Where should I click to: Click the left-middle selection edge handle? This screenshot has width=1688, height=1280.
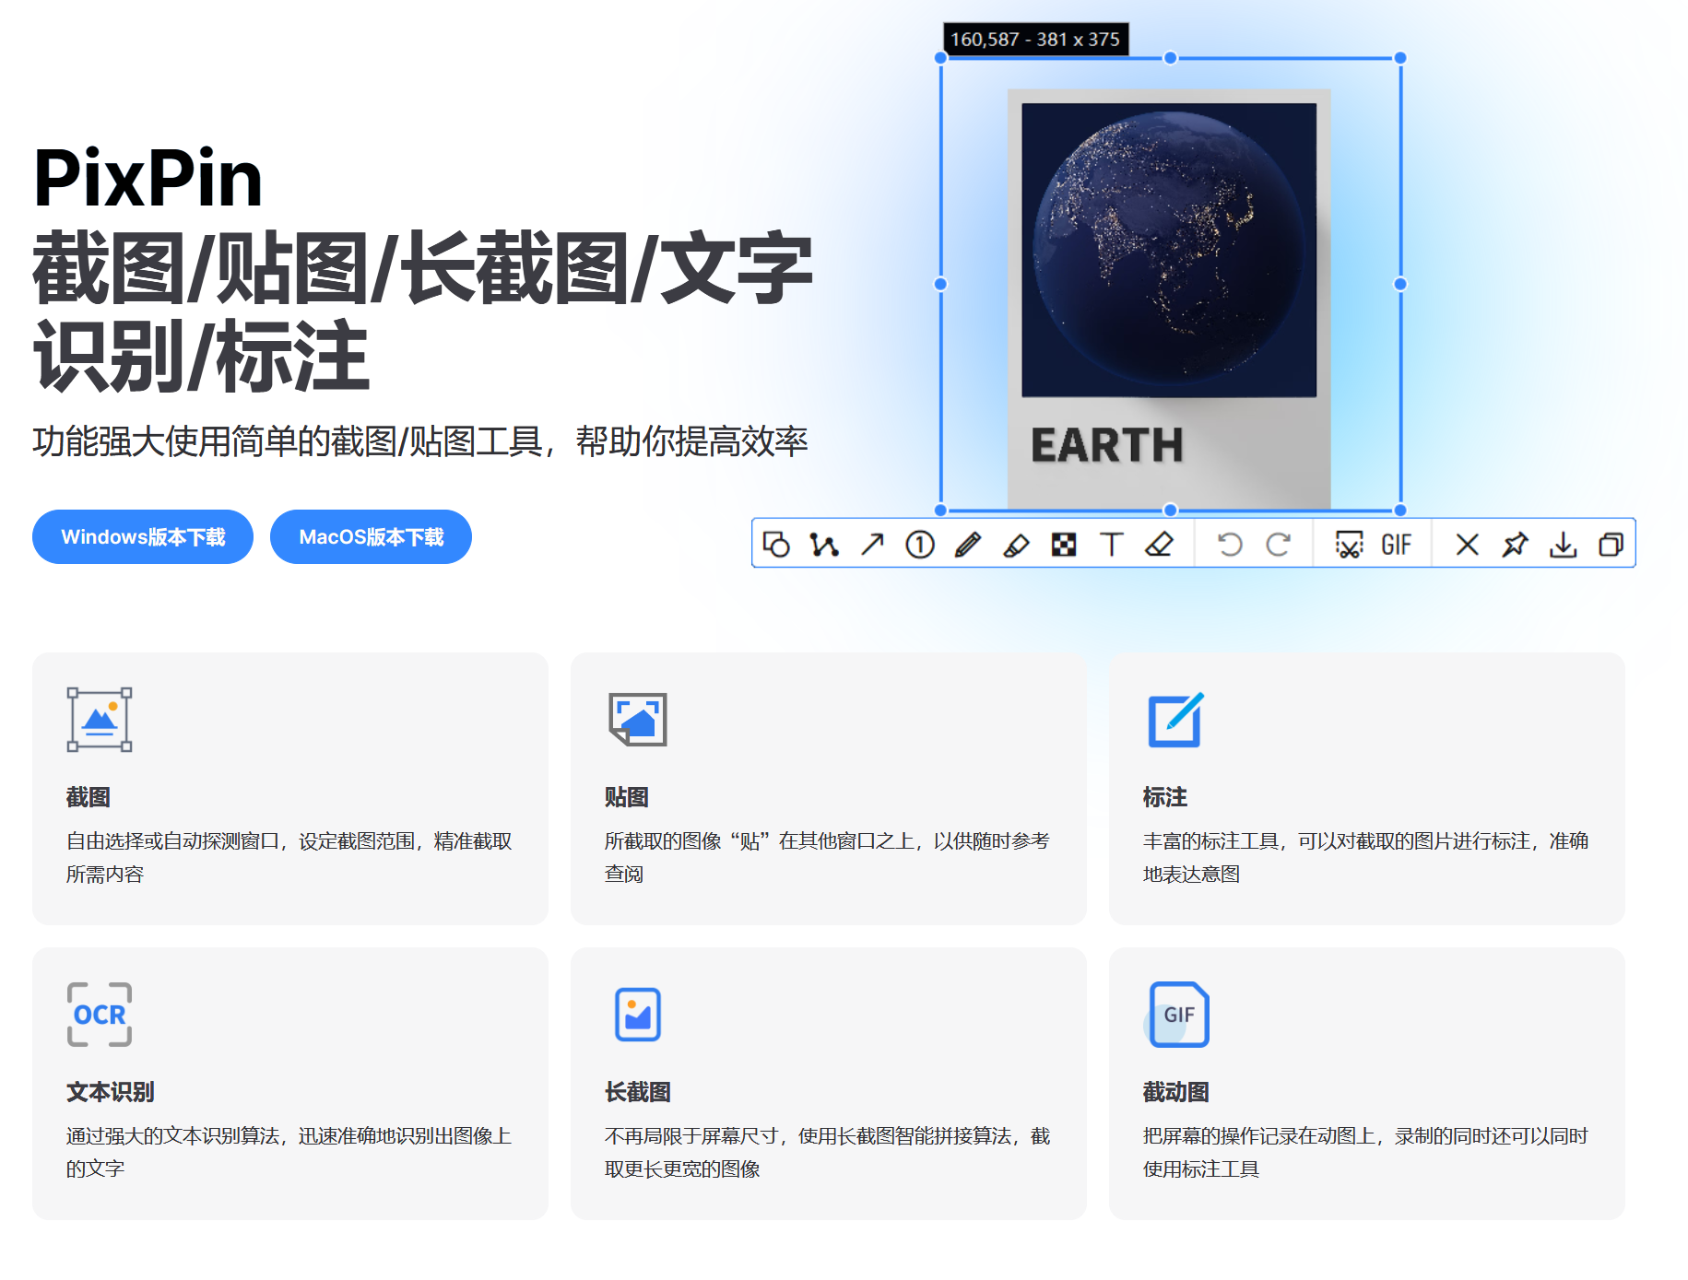940,284
